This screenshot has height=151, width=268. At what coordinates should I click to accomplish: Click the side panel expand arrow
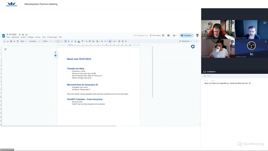click(x=200, y=124)
